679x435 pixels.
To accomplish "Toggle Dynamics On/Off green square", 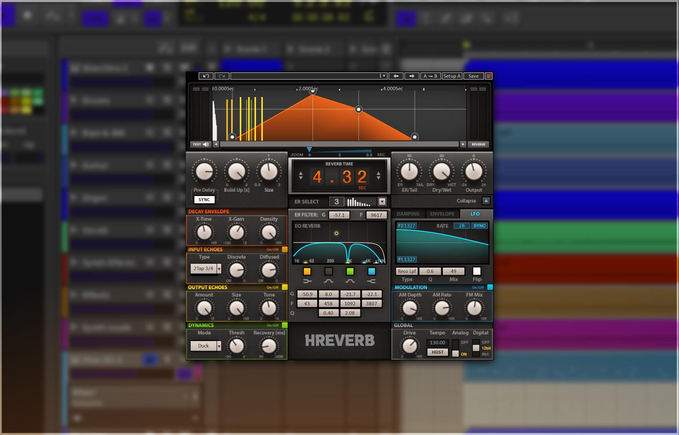I will click(285, 325).
